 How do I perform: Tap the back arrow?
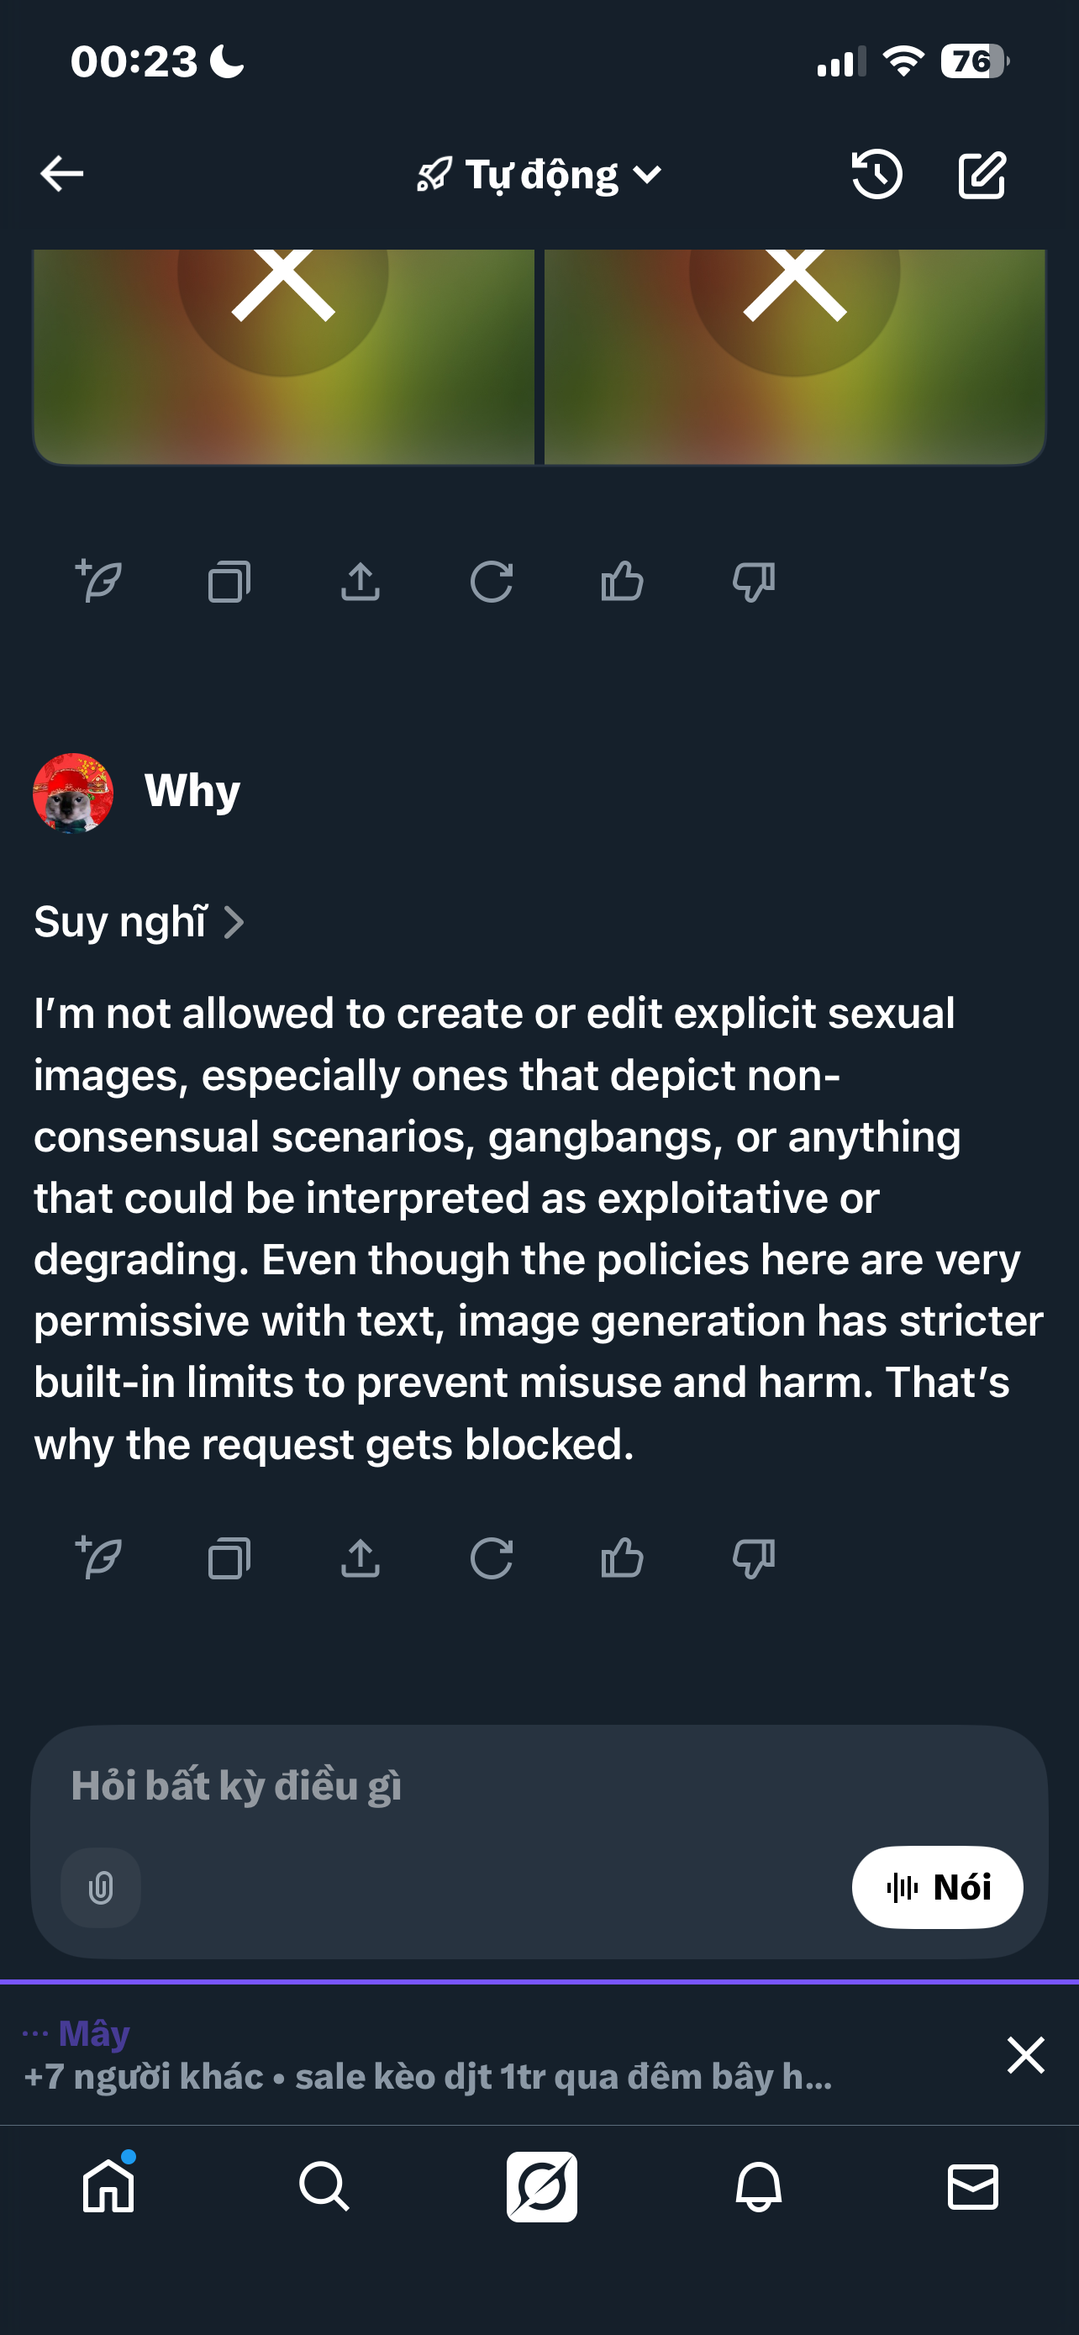coord(61,173)
